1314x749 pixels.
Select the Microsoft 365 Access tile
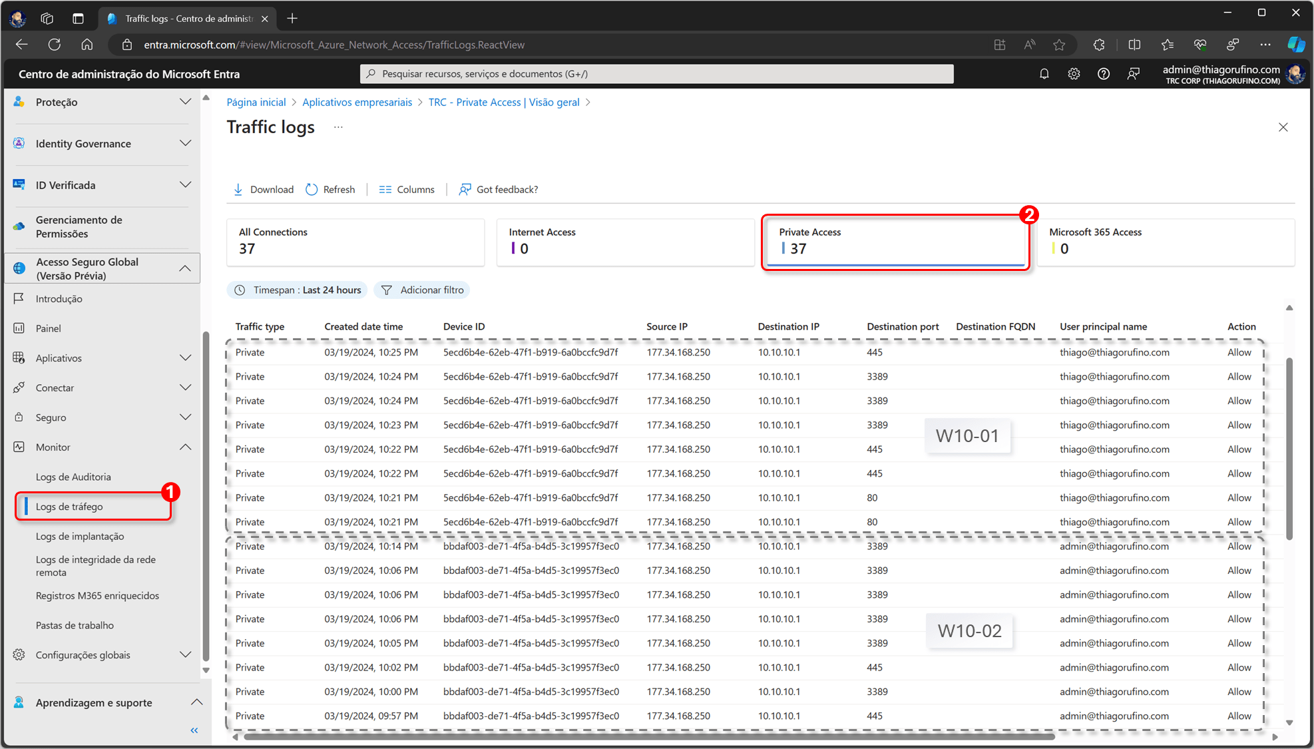1166,242
